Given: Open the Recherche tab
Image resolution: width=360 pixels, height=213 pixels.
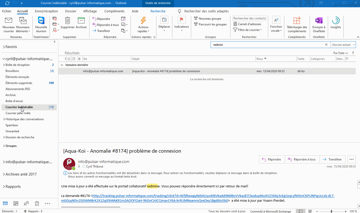Looking at the screenshot, I should 158,11.
